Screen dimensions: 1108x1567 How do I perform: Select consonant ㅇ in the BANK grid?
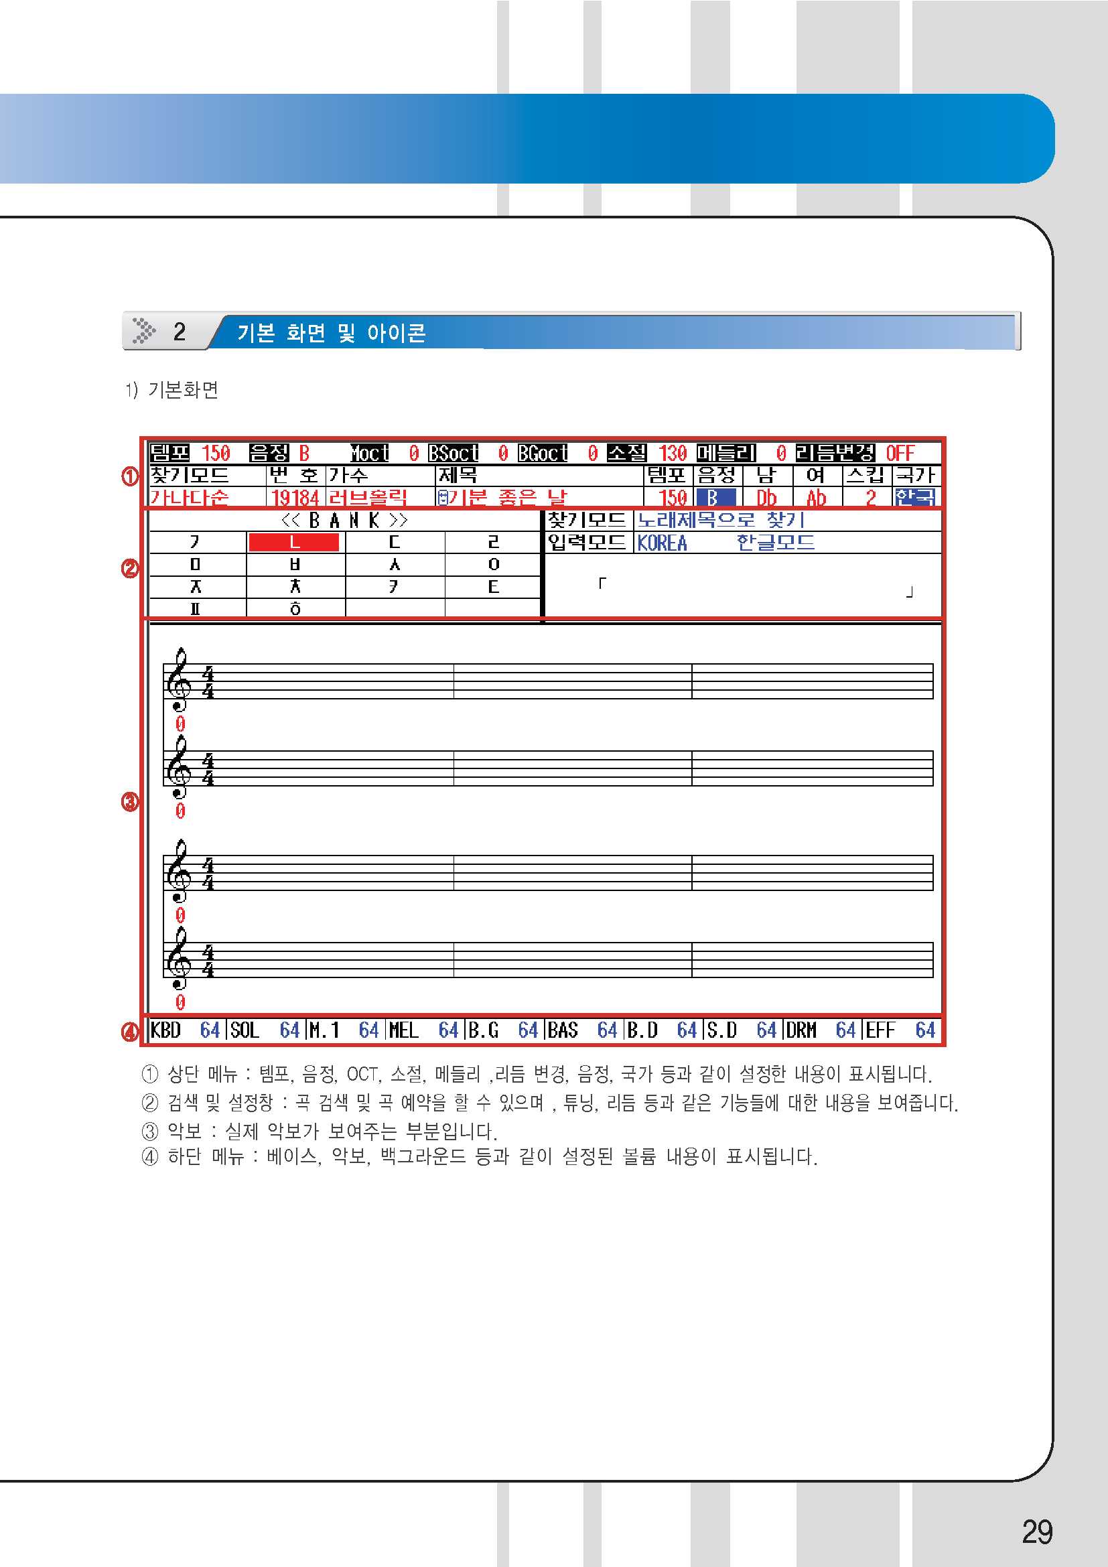493,564
